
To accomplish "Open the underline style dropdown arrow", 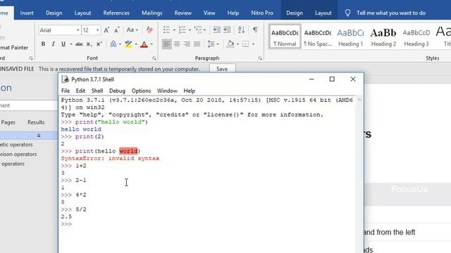I will [x=70, y=44].
